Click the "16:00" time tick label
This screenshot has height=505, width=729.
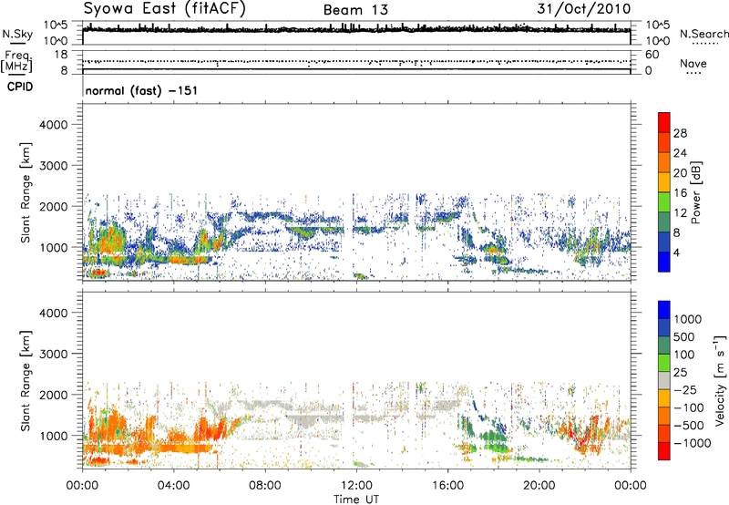pos(447,486)
